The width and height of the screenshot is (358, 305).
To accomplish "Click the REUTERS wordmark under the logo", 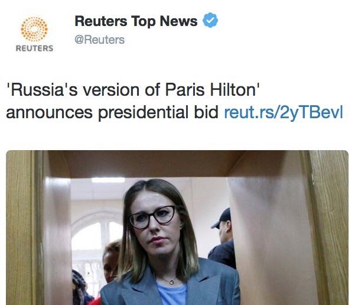I will point(34,48).
